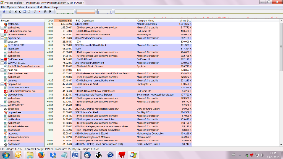Select the AppleMobileDeviceService.exe row
Image resolution: width=283 pixels, height=159 pixels.
point(96,67)
